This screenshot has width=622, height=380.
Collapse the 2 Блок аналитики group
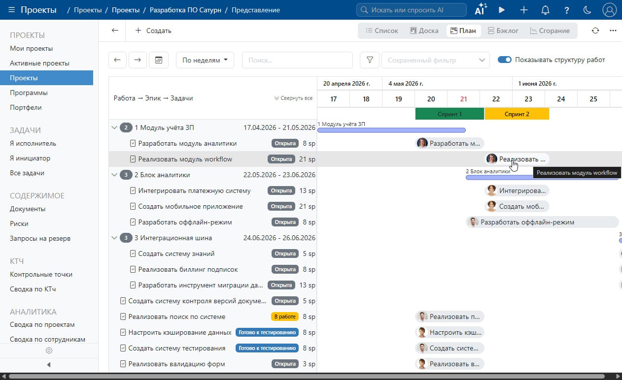coord(114,175)
